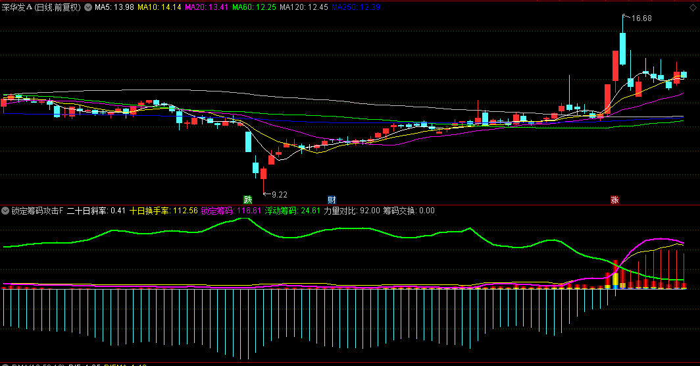Click the blue 财 marker icon

[x=332, y=199]
